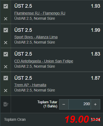Remove the Sport Boys - Alianza Lima bet

(x=5, y=43)
